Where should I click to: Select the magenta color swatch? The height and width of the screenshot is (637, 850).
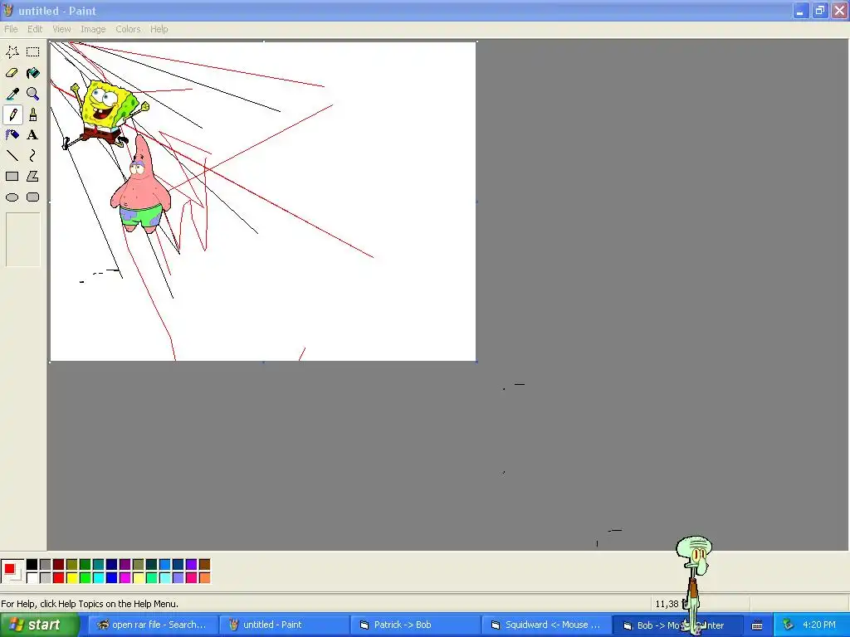click(x=125, y=578)
